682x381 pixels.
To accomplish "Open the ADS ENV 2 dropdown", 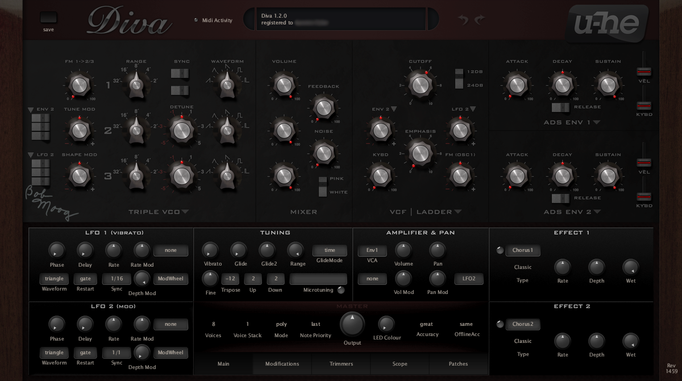I will [x=597, y=212].
